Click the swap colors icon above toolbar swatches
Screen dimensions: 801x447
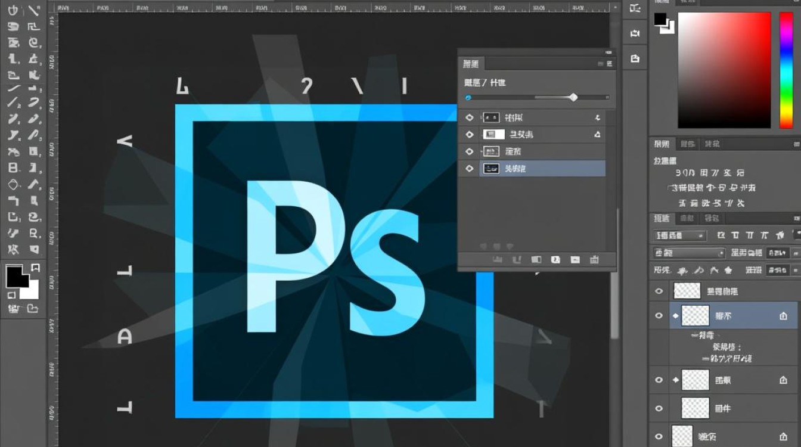click(35, 267)
